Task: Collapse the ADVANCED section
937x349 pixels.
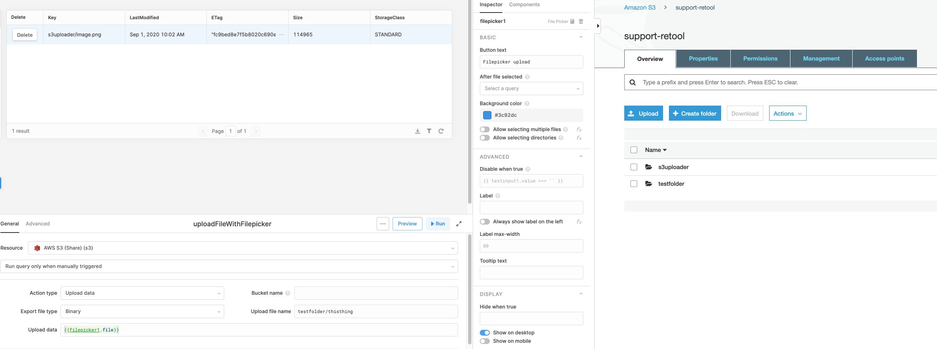Action: [581, 157]
